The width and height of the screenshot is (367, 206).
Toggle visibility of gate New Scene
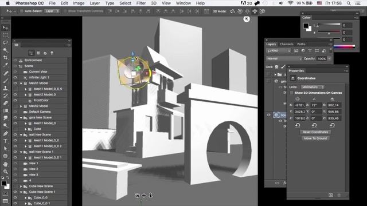click(x=15, y=117)
